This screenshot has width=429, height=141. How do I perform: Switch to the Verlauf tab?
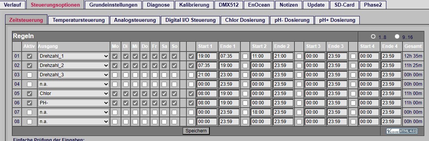pos(13,5)
